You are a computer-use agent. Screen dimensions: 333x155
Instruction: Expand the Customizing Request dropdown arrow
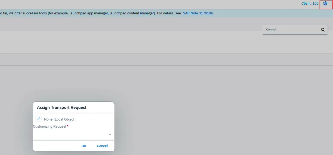pyautogui.click(x=110, y=134)
